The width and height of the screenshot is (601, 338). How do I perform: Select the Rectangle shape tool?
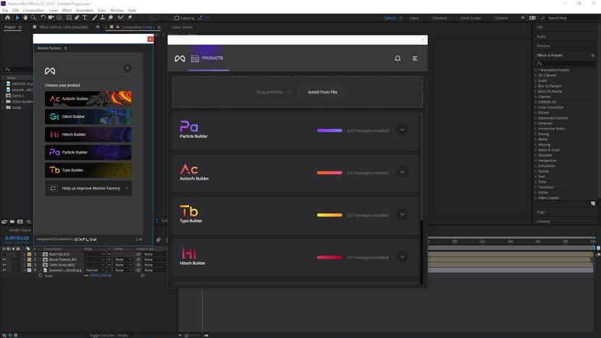pyautogui.click(x=69, y=17)
